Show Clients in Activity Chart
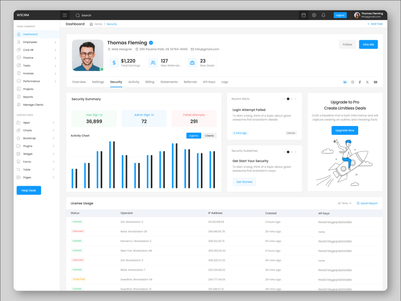Screen dimensions: 401x301 (209, 136)
